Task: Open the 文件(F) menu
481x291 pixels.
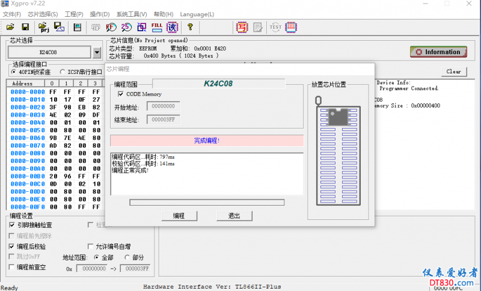Action: [x=12, y=14]
